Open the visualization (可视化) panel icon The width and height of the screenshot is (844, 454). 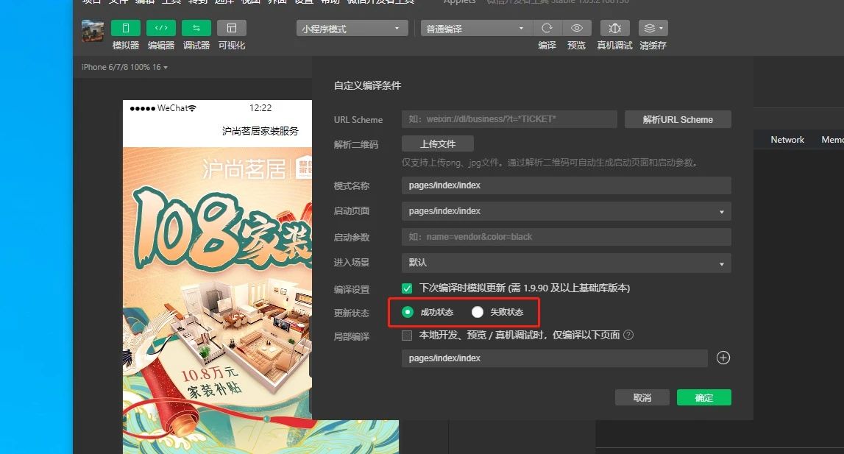coord(232,28)
